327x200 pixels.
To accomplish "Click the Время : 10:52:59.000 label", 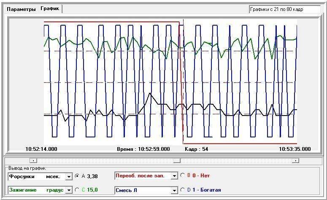I will [143, 149].
